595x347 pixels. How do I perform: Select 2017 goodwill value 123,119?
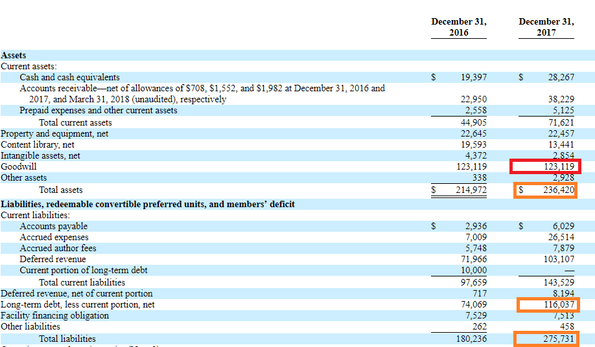559,166
